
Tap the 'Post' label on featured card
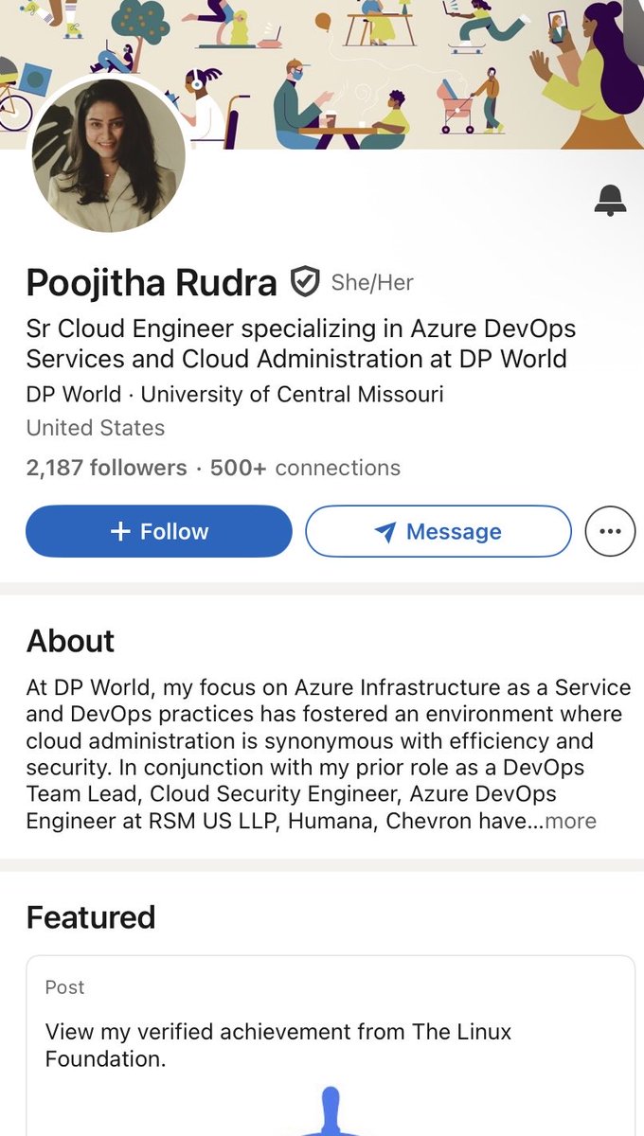coord(64,987)
